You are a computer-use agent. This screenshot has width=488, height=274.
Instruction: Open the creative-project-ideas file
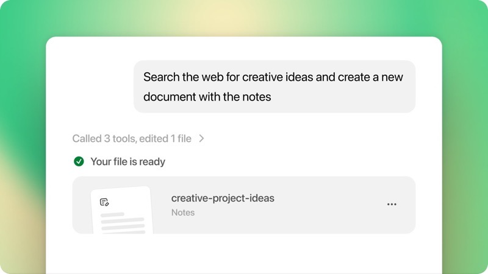coord(223,198)
